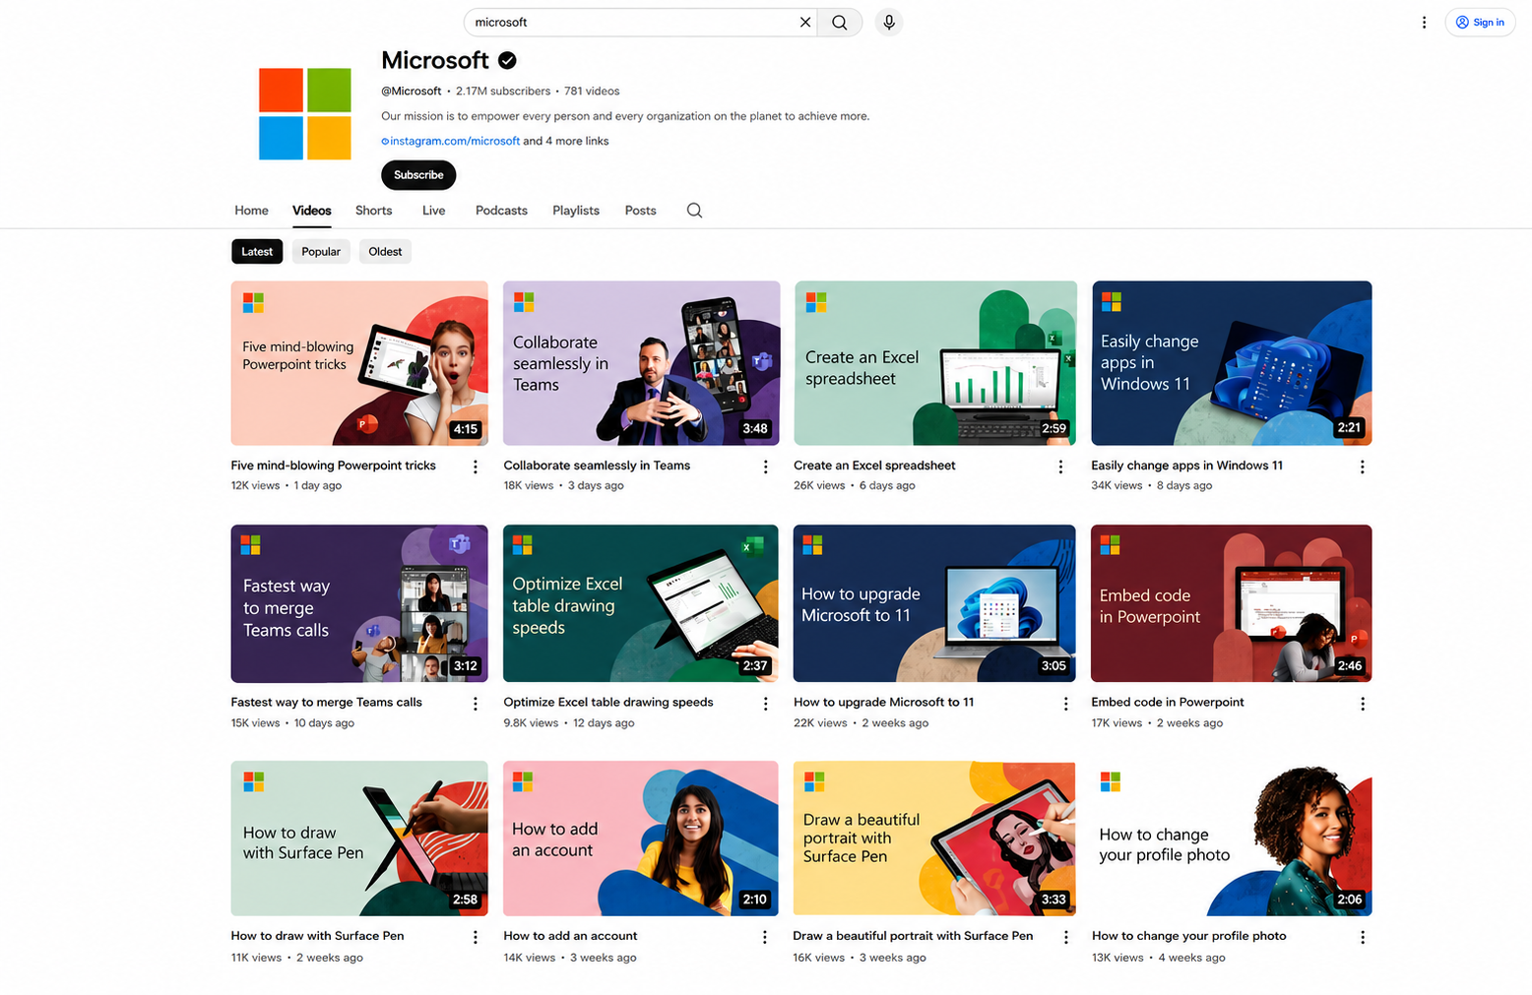Open Create an Excel spreadsheet title link
The image size is (1532, 995).
tap(874, 466)
